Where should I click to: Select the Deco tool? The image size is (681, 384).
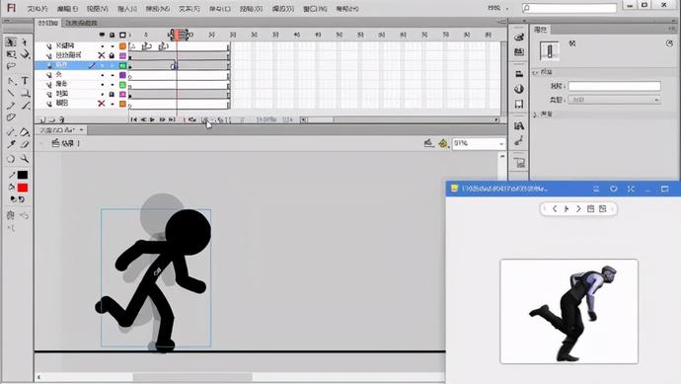pos(11,117)
